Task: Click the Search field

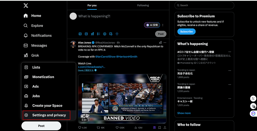Action: pyautogui.click(x=204, y=5)
